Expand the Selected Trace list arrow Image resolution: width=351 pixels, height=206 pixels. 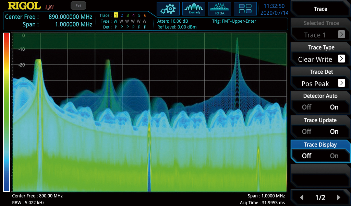pyautogui.click(x=341, y=34)
